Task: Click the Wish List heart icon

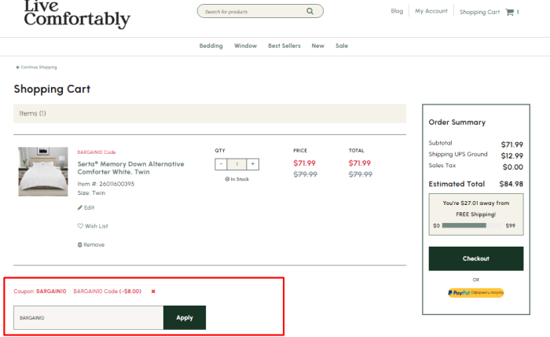Action: [80, 225]
